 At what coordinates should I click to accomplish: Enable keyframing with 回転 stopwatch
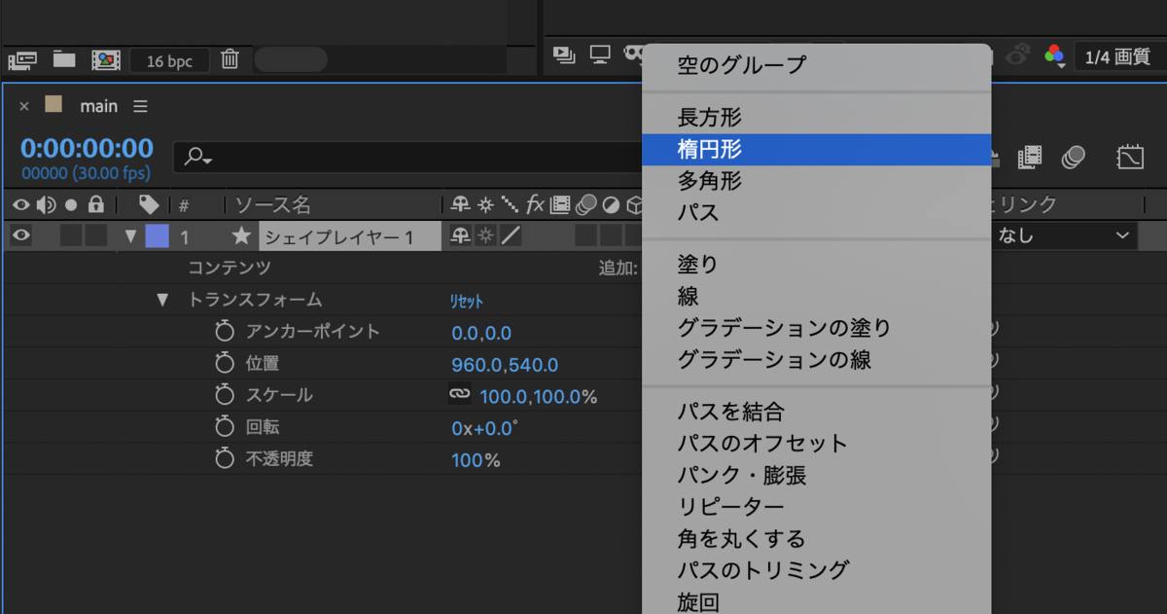pos(225,427)
